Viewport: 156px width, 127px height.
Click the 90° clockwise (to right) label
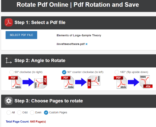pos(28,72)
